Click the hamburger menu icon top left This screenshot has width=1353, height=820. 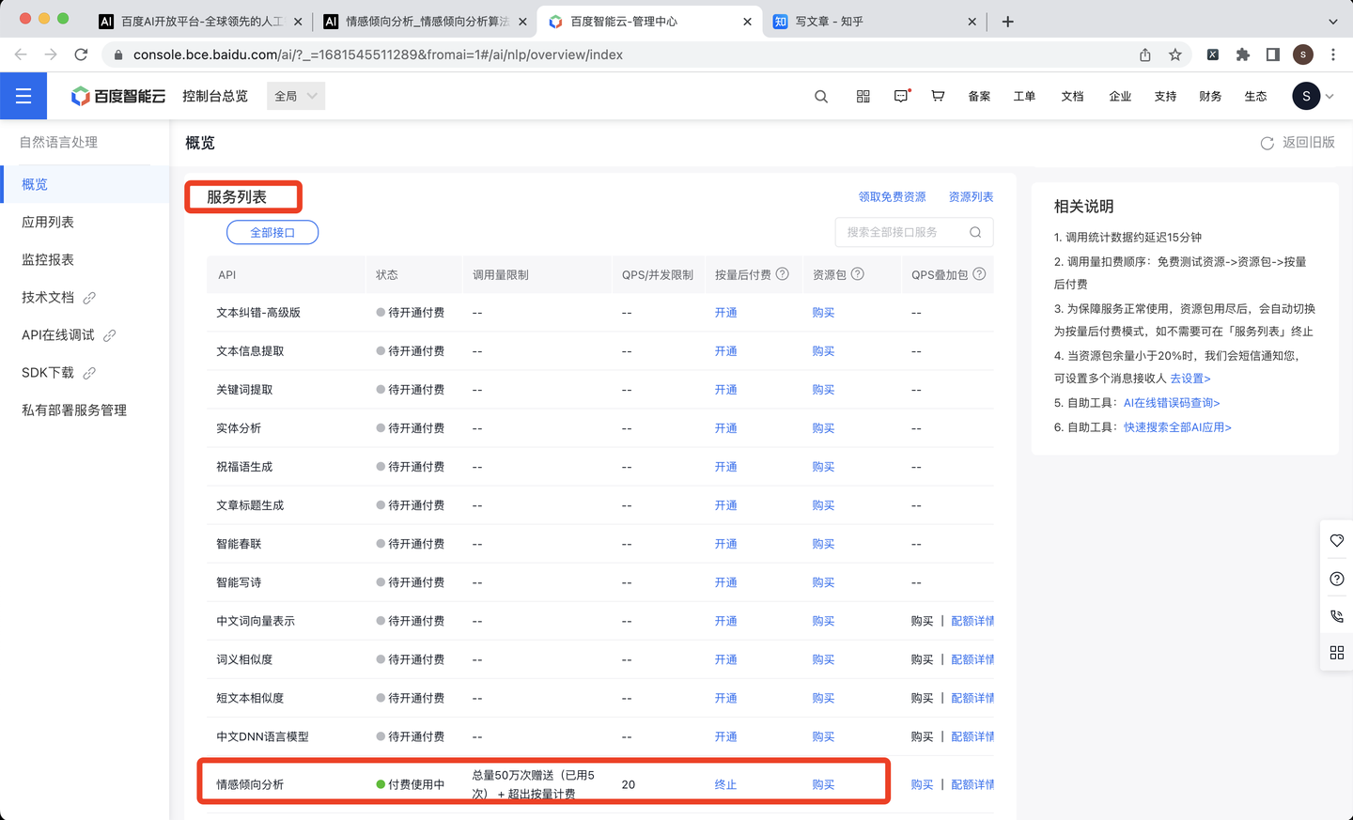click(23, 95)
